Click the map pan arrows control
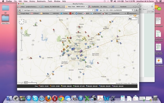The height and width of the screenshot is (103, 164). [21, 22]
